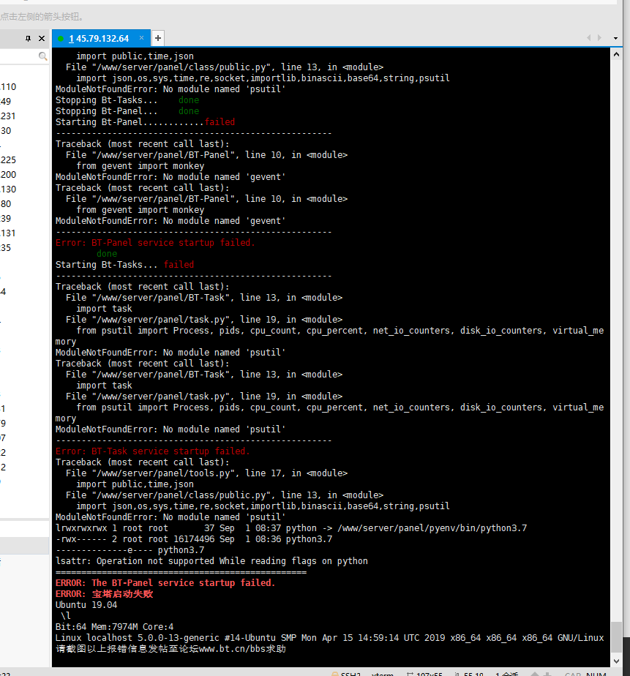
Task: Click the 'lrwxrwxrwx 1 root root' symlink line
Action: click(291, 528)
